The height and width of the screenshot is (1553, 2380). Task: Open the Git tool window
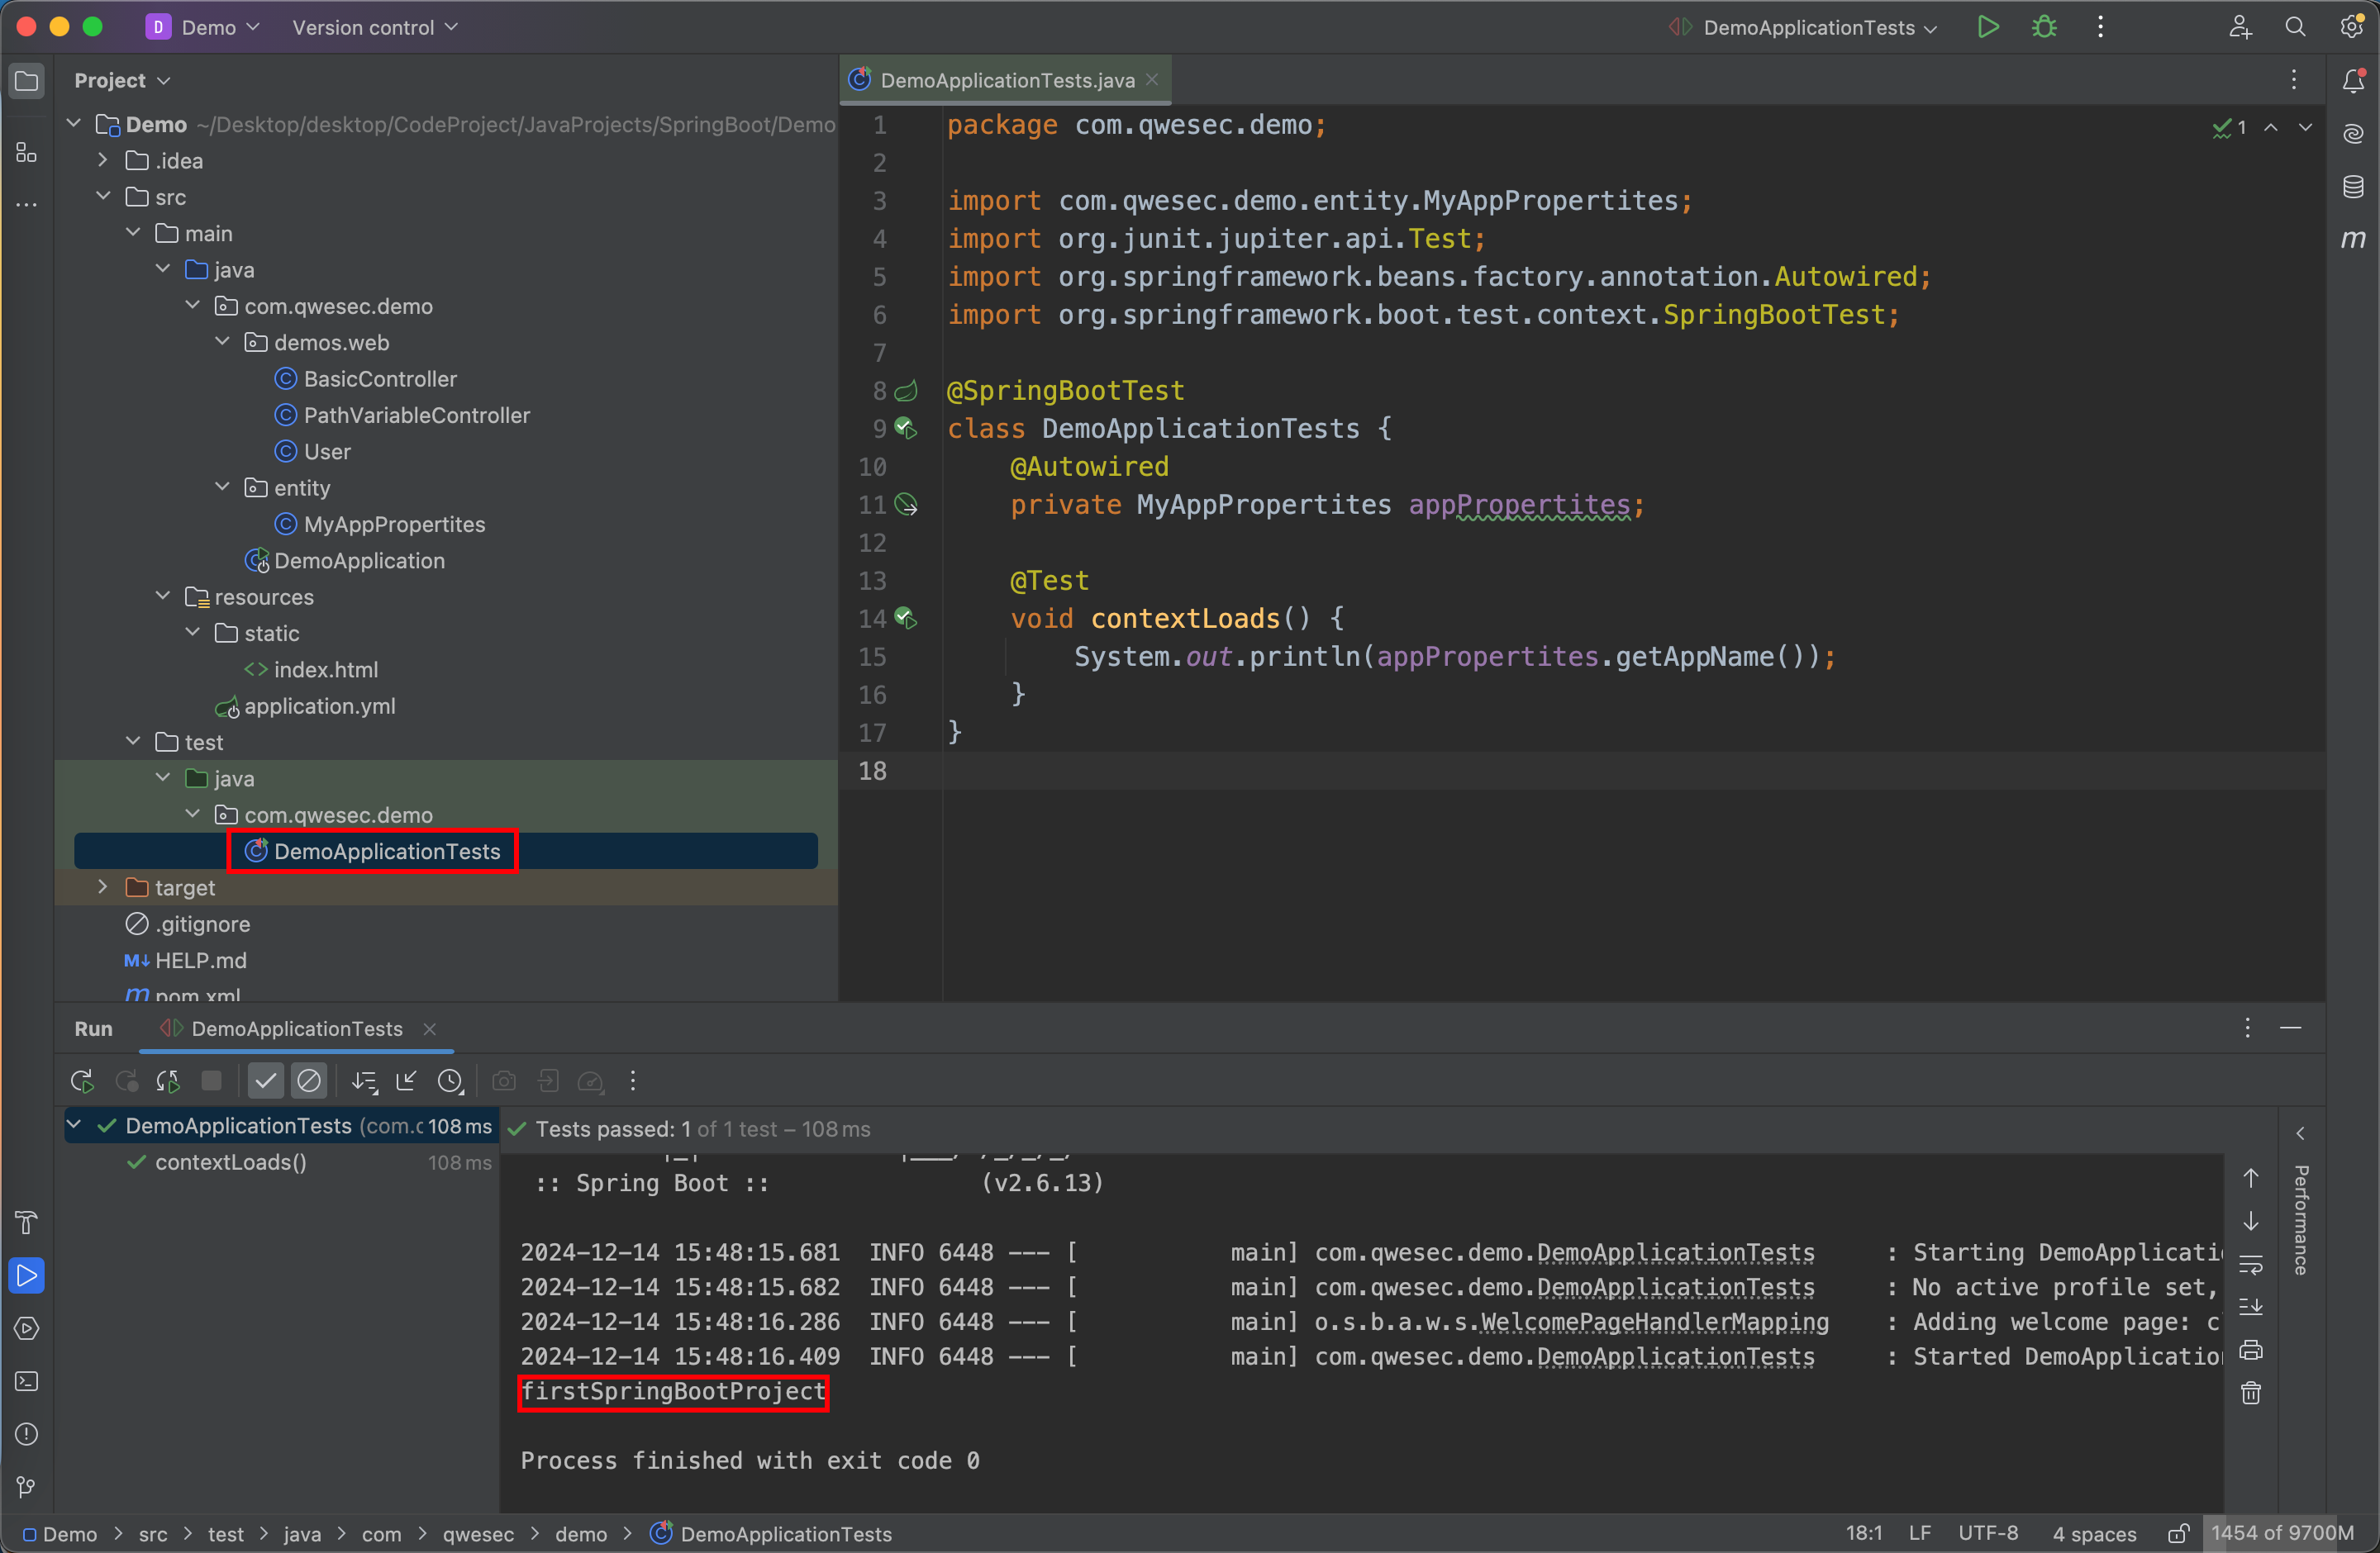[27, 1487]
